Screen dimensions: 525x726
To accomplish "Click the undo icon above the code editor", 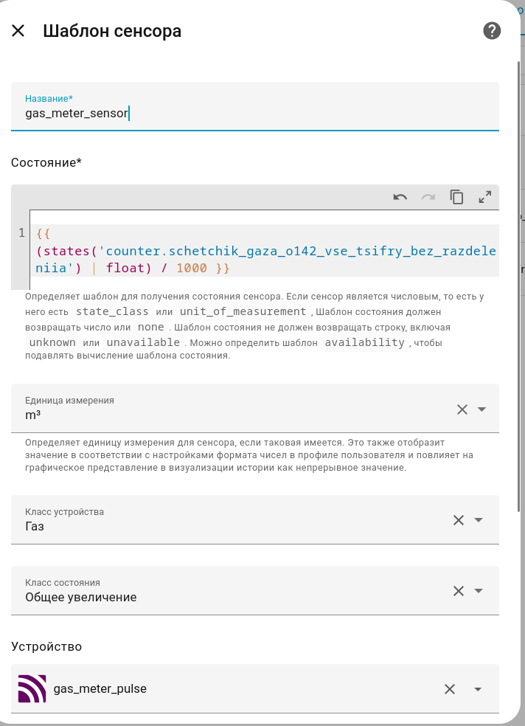I will click(x=400, y=197).
